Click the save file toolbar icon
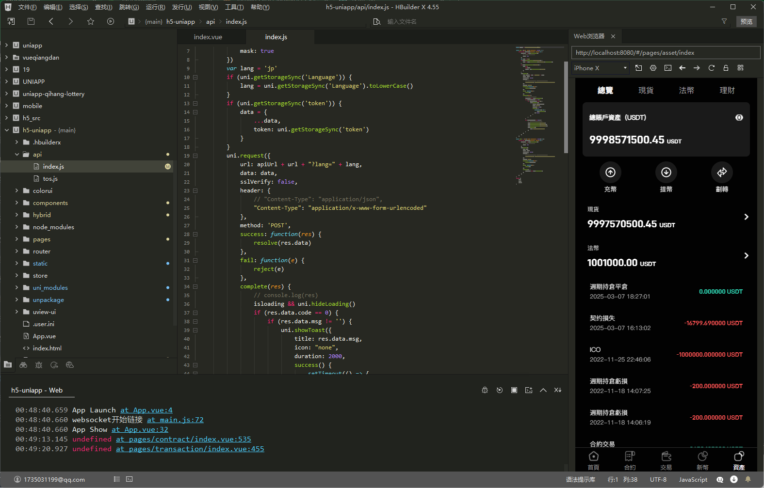 click(31, 21)
